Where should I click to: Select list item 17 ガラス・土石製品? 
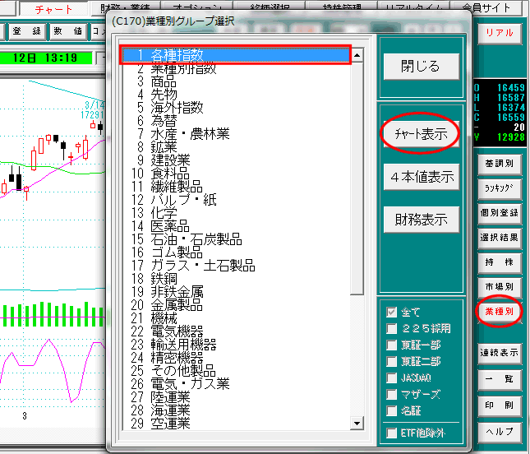tap(236, 266)
